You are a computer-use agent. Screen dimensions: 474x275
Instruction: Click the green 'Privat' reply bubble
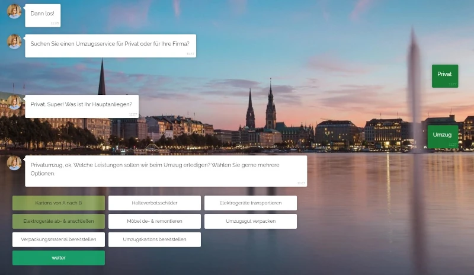click(444, 75)
